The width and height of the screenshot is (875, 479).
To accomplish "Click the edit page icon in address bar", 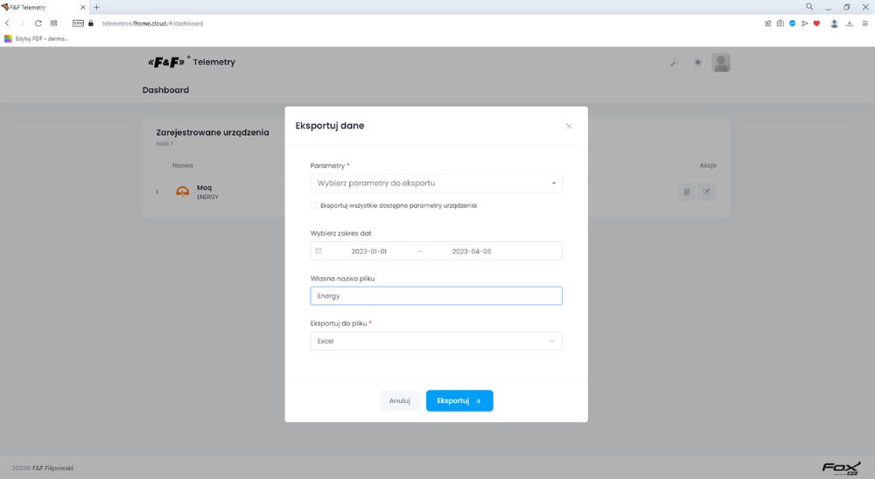I will tap(768, 24).
